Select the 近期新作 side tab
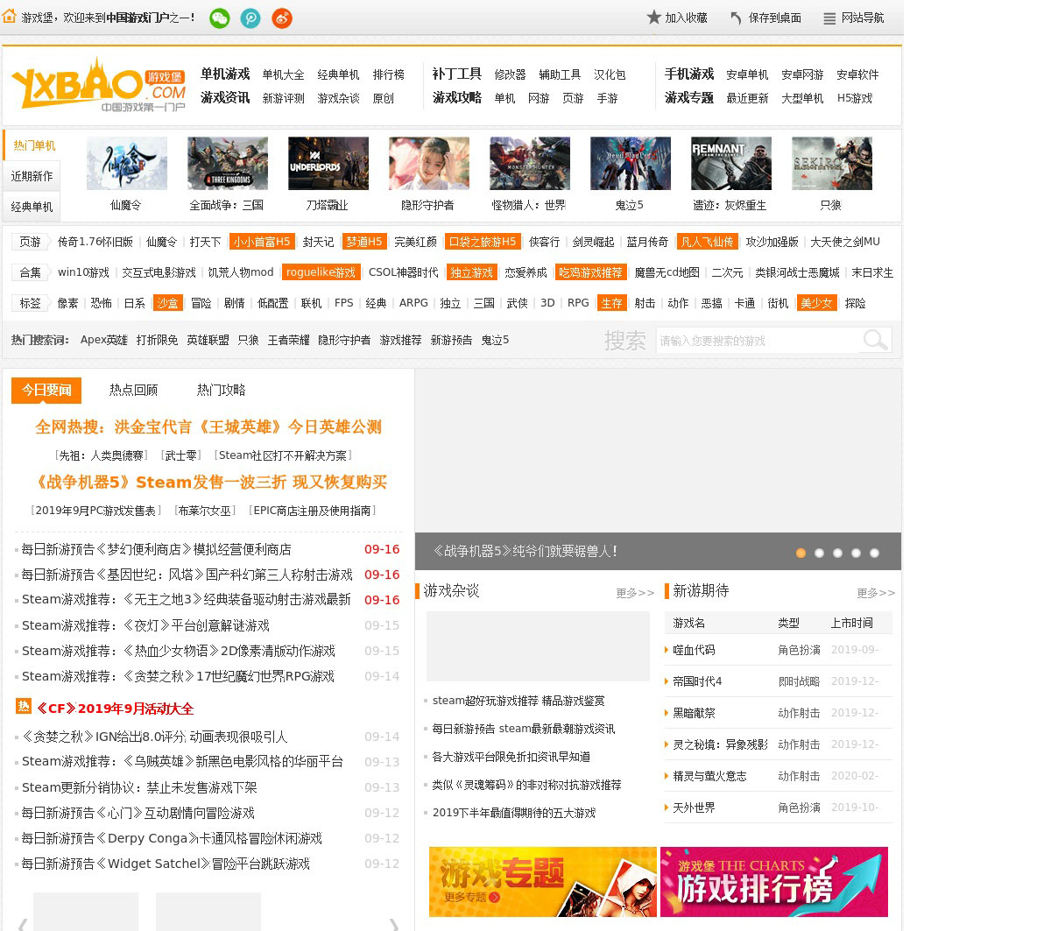Image resolution: width=1051 pixels, height=931 pixels. (x=32, y=176)
